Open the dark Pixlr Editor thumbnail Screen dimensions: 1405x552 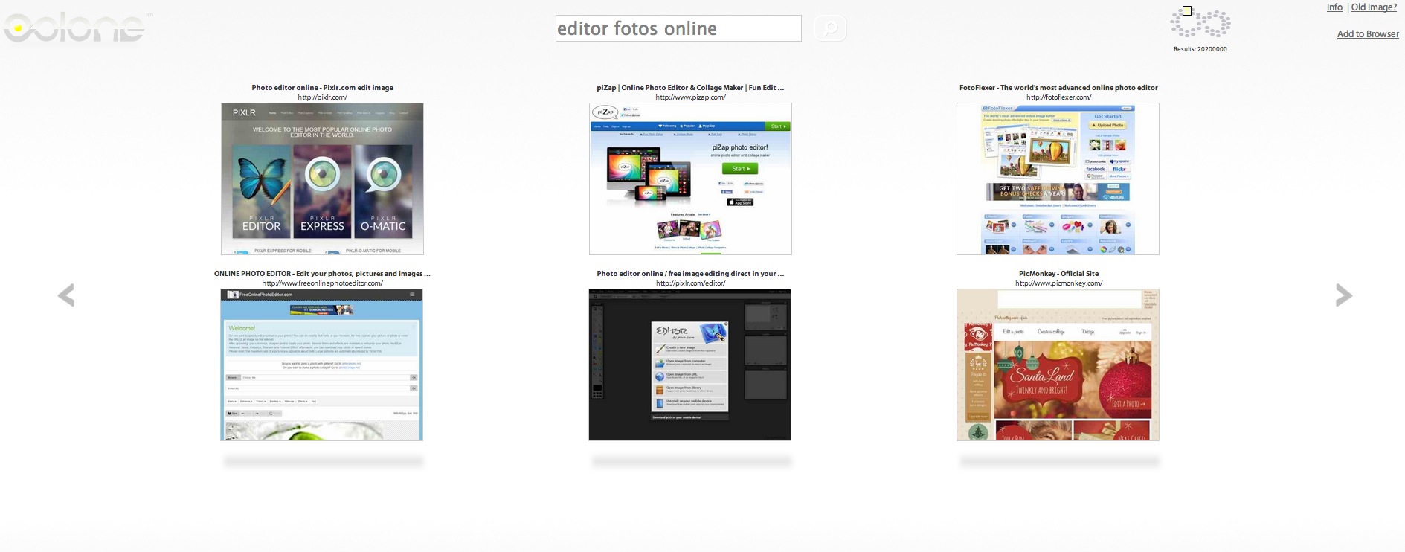pyautogui.click(x=690, y=365)
